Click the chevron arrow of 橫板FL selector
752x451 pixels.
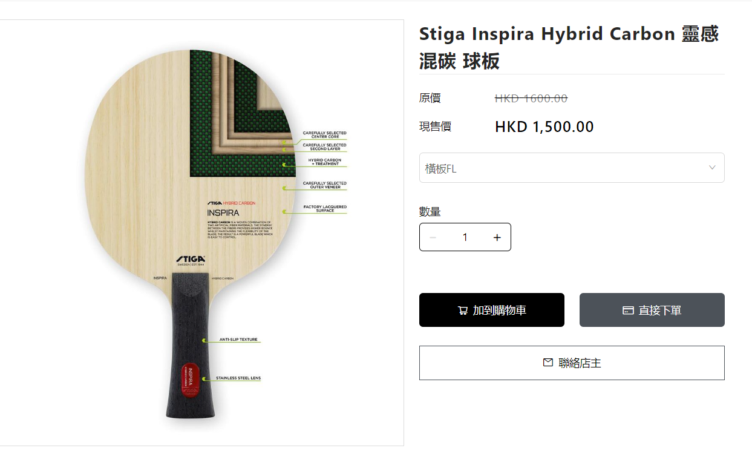tap(712, 168)
